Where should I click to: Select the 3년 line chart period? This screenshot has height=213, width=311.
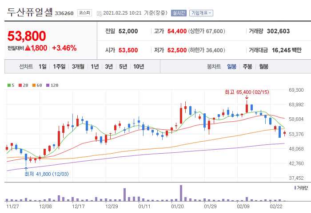click(109, 67)
